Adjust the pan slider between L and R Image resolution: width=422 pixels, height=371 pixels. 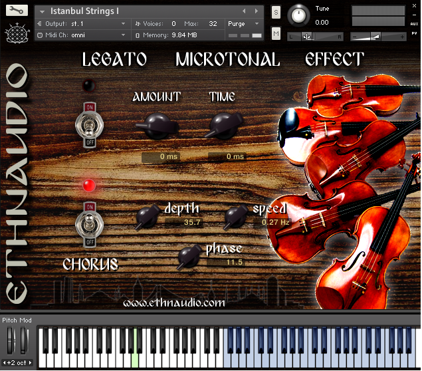[315, 37]
